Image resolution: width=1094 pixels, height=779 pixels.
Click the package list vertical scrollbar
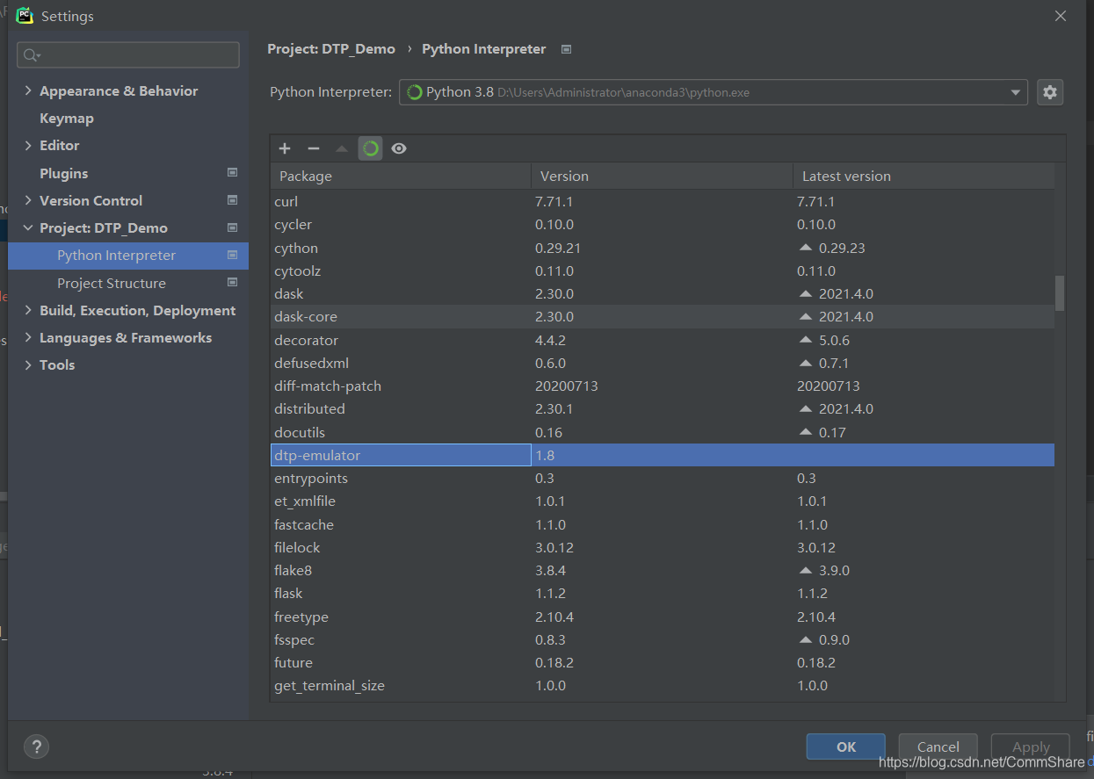(1060, 293)
